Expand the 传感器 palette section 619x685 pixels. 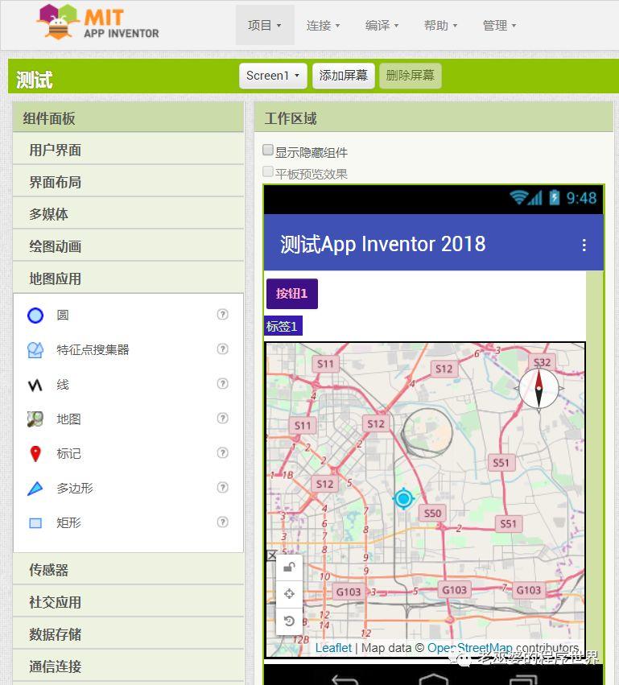coord(128,570)
